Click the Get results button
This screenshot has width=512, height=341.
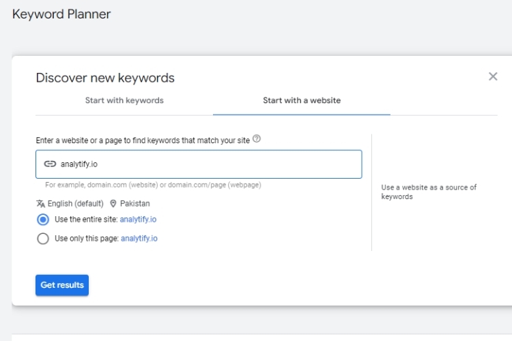pyautogui.click(x=62, y=285)
